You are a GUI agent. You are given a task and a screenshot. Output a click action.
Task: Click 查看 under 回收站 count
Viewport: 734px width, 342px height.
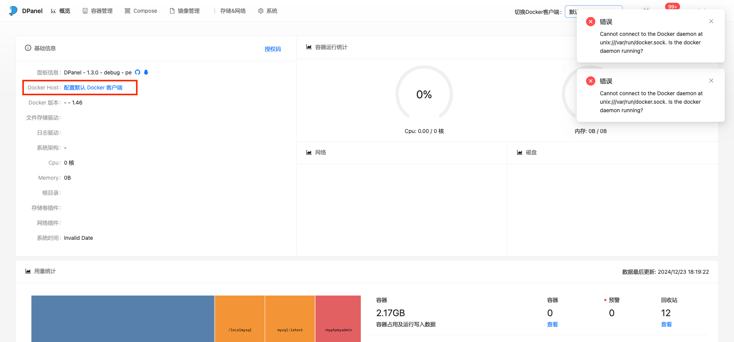(667, 324)
